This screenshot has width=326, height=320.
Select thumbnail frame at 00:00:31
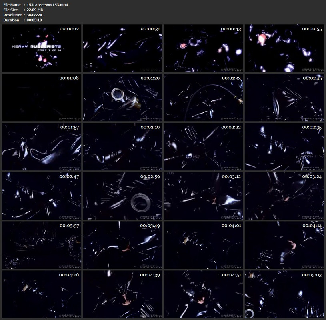(x=122, y=48)
